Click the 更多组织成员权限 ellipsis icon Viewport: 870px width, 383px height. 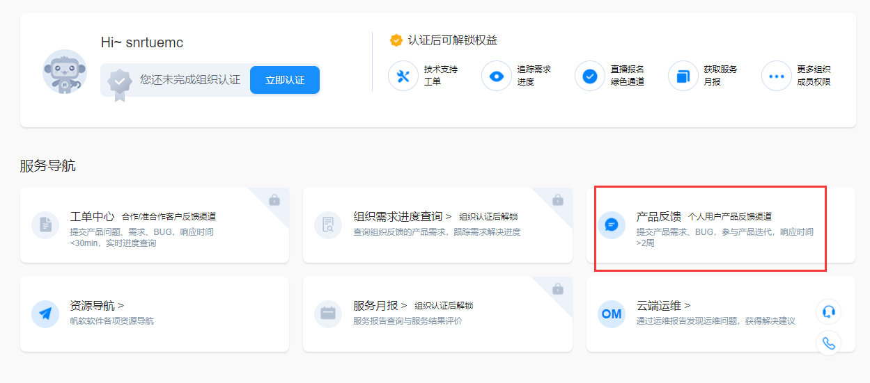click(777, 76)
